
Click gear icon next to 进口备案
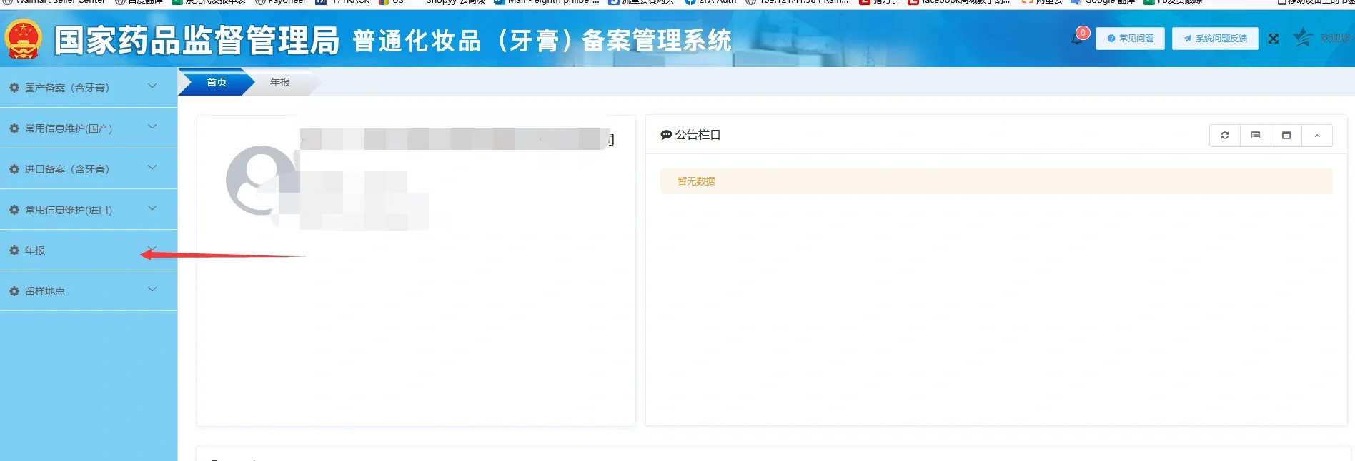point(14,169)
